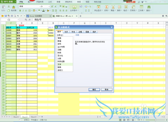Image resolution: width=168 pixels, height=122 pixels.
Task: Adjust the zoom slider in status bar
Action: pyautogui.click(x=155, y=120)
